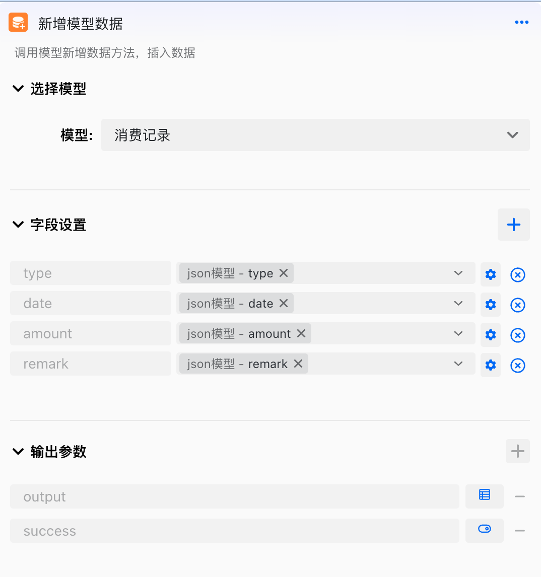Click the description 调用模型新增数据方法，插入数据

click(105, 53)
